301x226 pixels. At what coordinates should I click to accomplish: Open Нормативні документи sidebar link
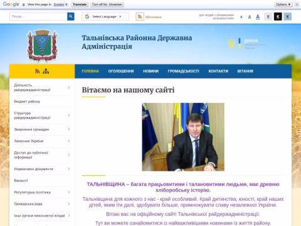click(33, 169)
